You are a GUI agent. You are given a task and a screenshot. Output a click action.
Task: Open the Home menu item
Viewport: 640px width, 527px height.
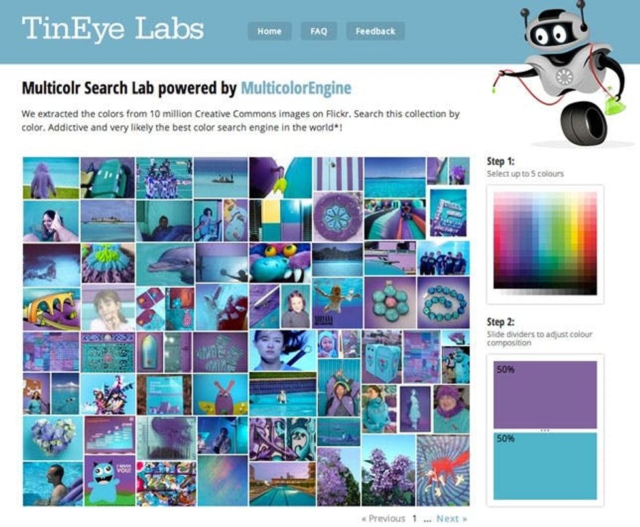269,31
